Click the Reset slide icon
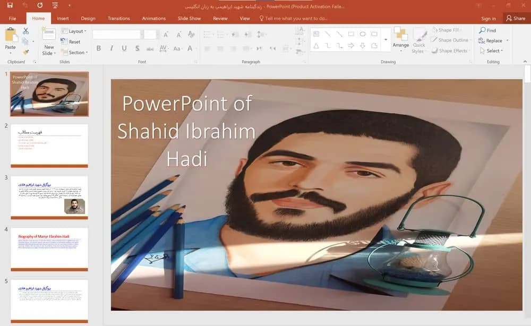The height and width of the screenshot is (326, 531). (x=64, y=41)
